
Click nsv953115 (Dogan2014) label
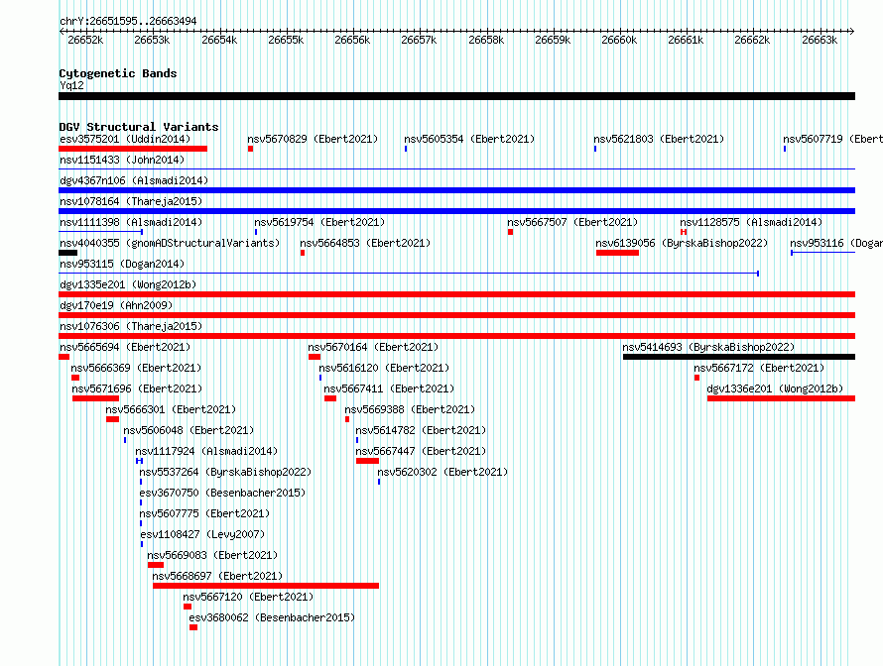(x=122, y=264)
